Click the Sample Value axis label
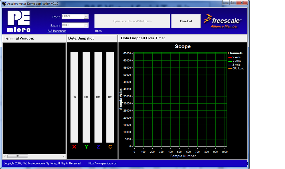Image resolution: width=285 pixels, height=169 pixels. [121, 99]
